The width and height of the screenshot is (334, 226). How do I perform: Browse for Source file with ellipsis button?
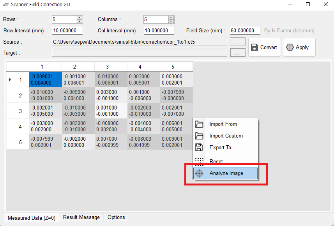point(237,42)
